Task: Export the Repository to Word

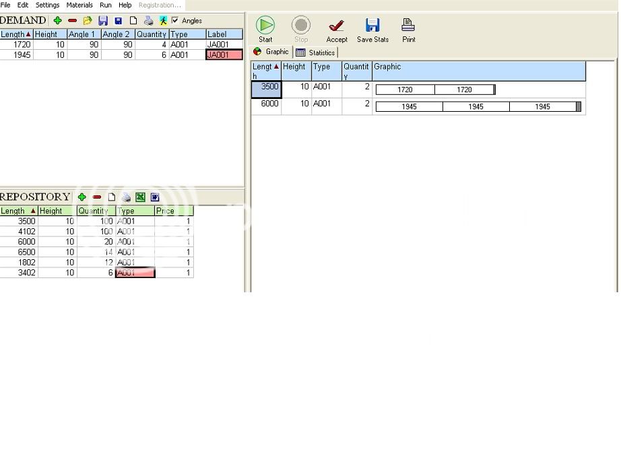Action: pyautogui.click(x=155, y=197)
